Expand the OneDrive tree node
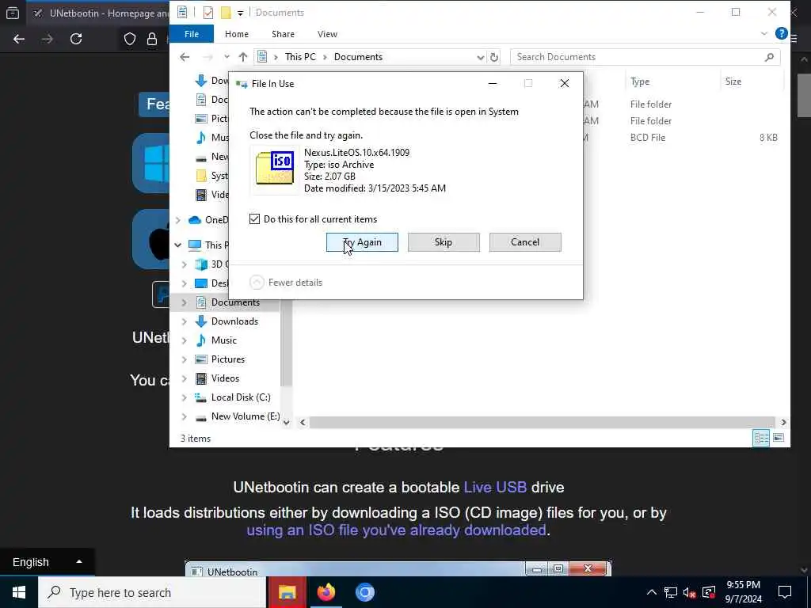 [178, 220]
